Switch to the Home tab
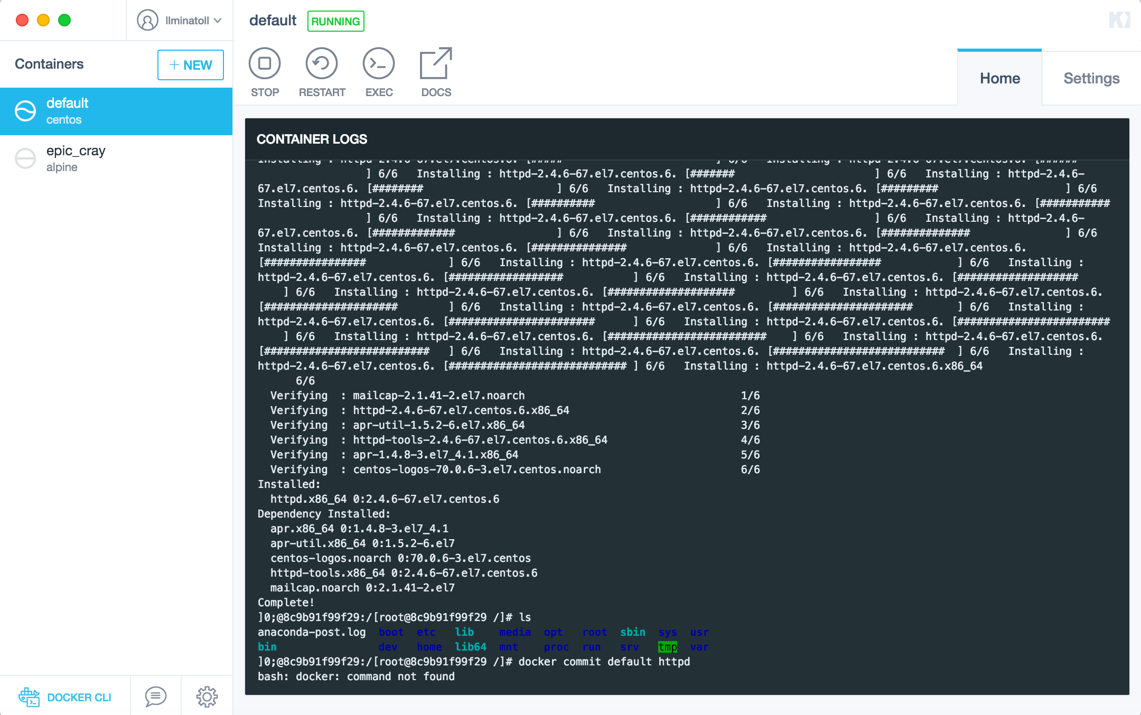The height and width of the screenshot is (715, 1141). pyautogui.click(x=999, y=78)
